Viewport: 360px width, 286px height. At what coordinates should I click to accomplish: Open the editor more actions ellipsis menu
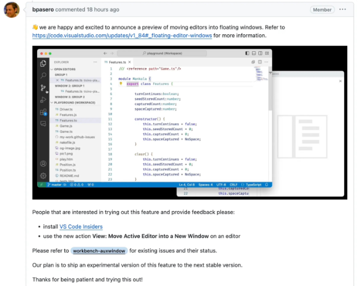click(267, 62)
